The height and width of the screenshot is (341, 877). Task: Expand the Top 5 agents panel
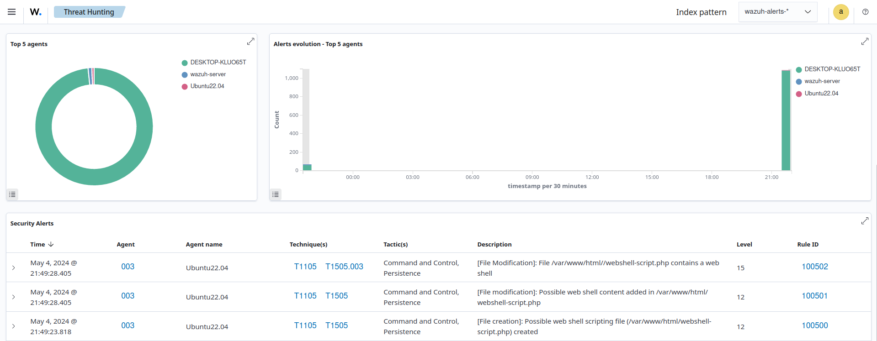(x=250, y=42)
